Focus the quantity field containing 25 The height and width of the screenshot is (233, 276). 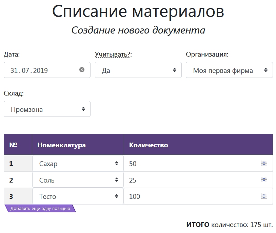click(x=190, y=180)
